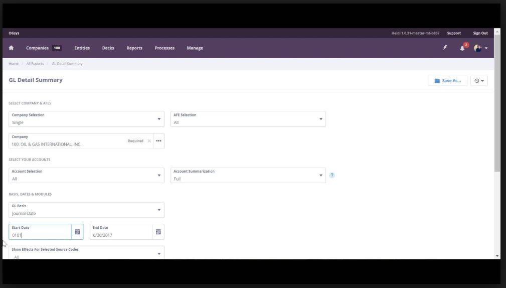506x288 pixels.
Task: Click the OGsys logo text
Action: tap(14, 33)
